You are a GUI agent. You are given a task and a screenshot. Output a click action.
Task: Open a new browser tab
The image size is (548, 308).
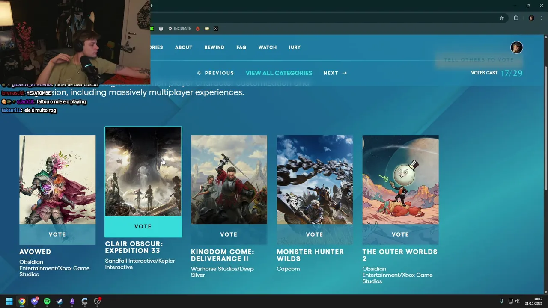[151, 6]
